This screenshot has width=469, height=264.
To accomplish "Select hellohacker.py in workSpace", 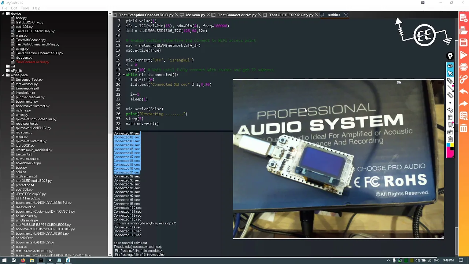I will click(26, 216).
